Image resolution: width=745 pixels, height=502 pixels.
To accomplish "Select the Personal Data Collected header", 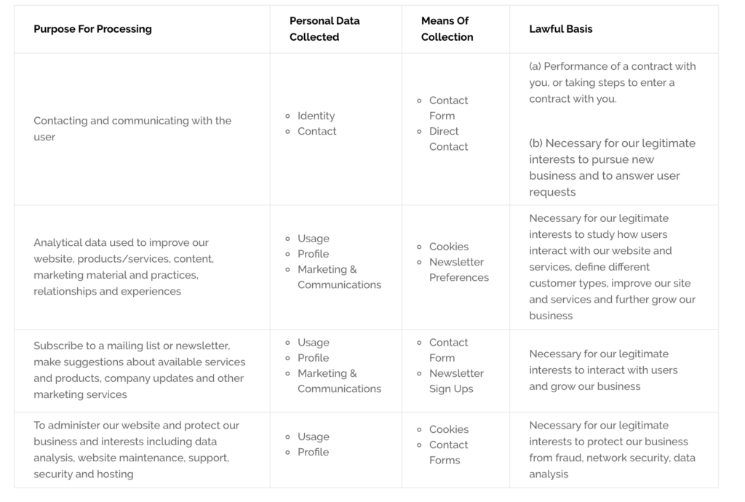I will point(324,29).
